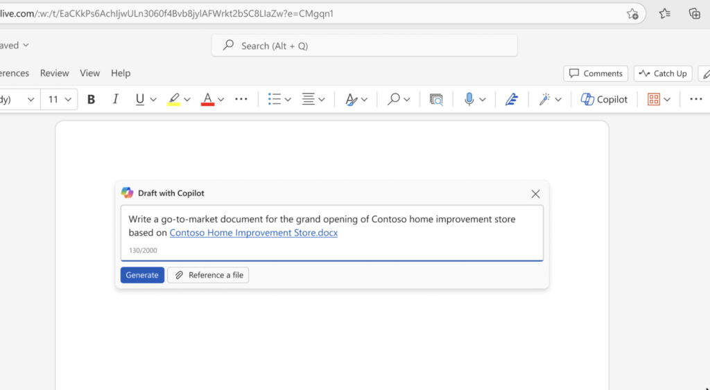Image resolution: width=710 pixels, height=390 pixels.
Task: Click the orange add-ins grid icon
Action: 653,99
